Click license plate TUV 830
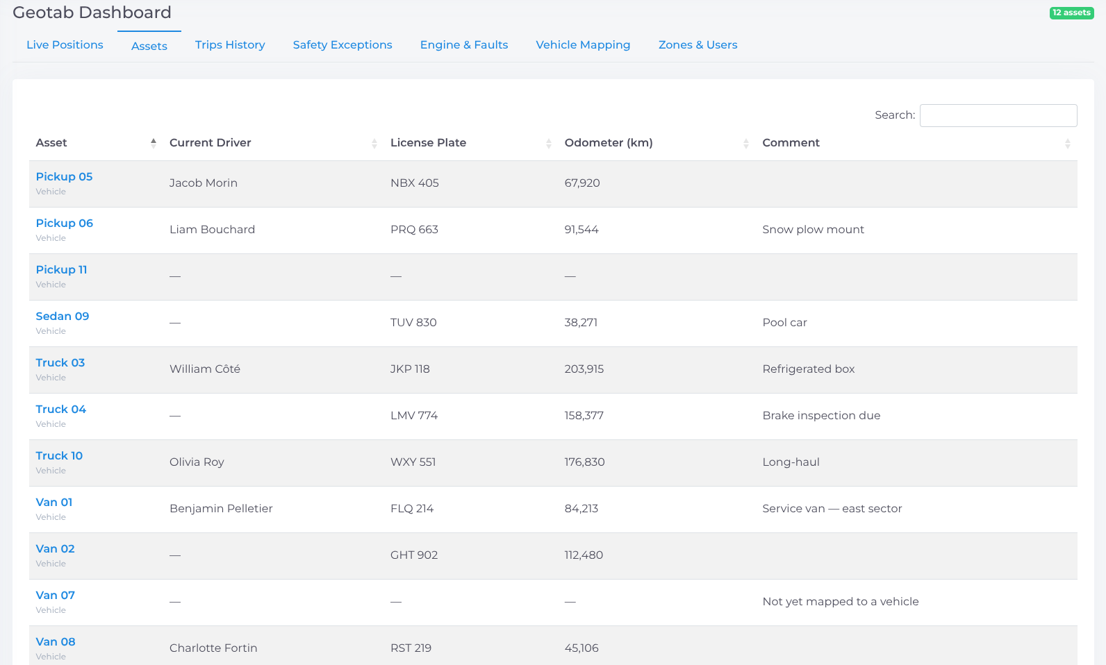Screen dimensions: 1106x665 coord(413,322)
